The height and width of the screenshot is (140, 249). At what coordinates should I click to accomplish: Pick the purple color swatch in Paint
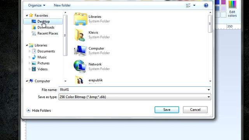point(223,2)
